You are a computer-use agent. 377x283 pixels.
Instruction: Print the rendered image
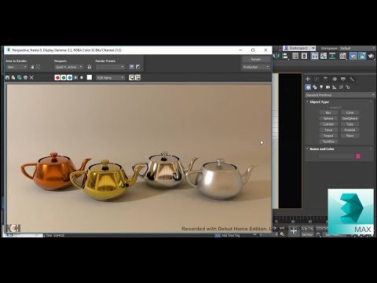pos(25,78)
